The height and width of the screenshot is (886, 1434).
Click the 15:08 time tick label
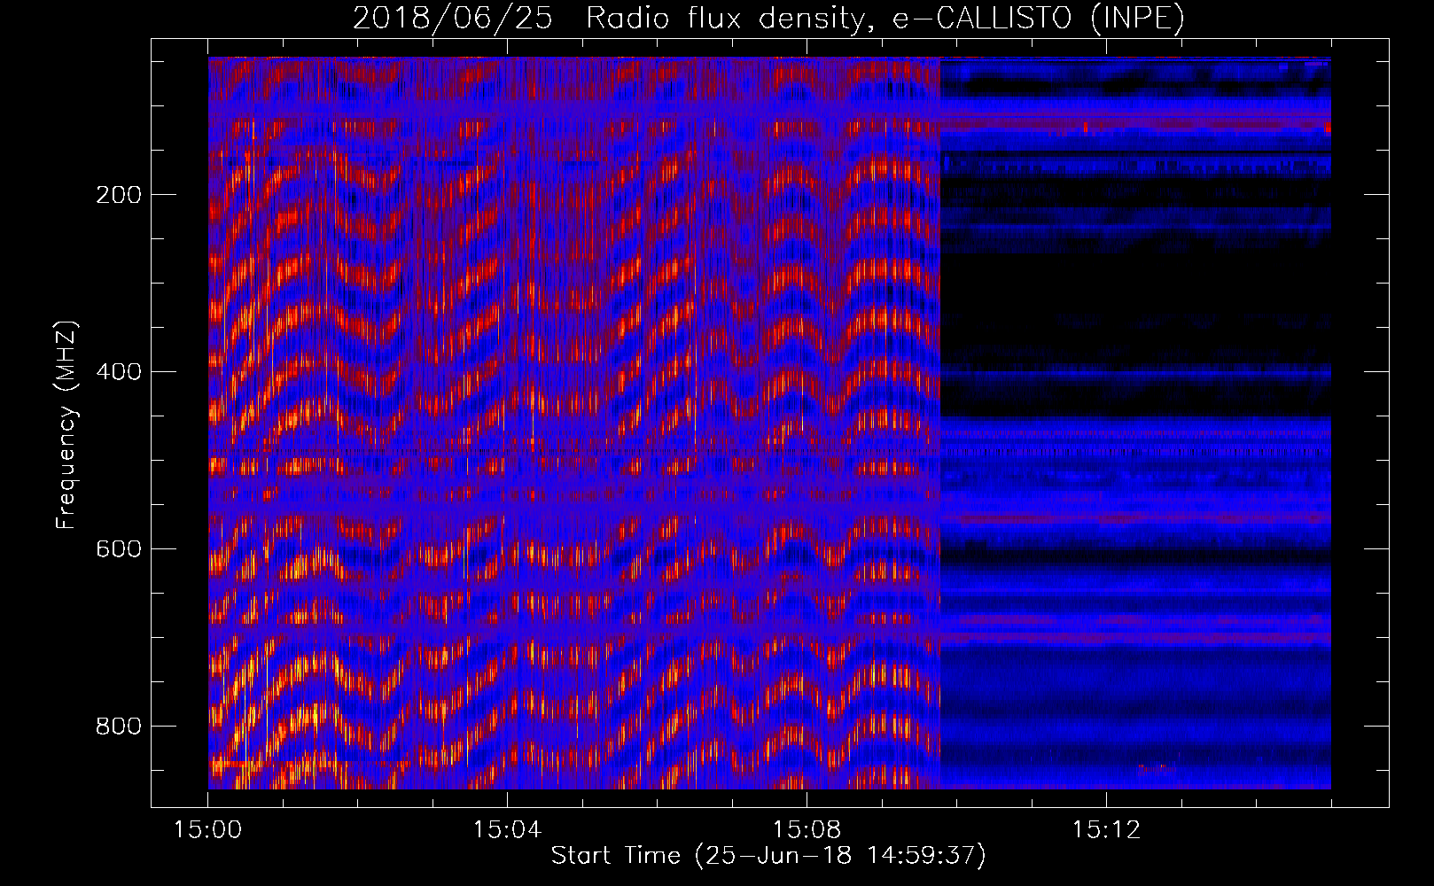coord(807,830)
